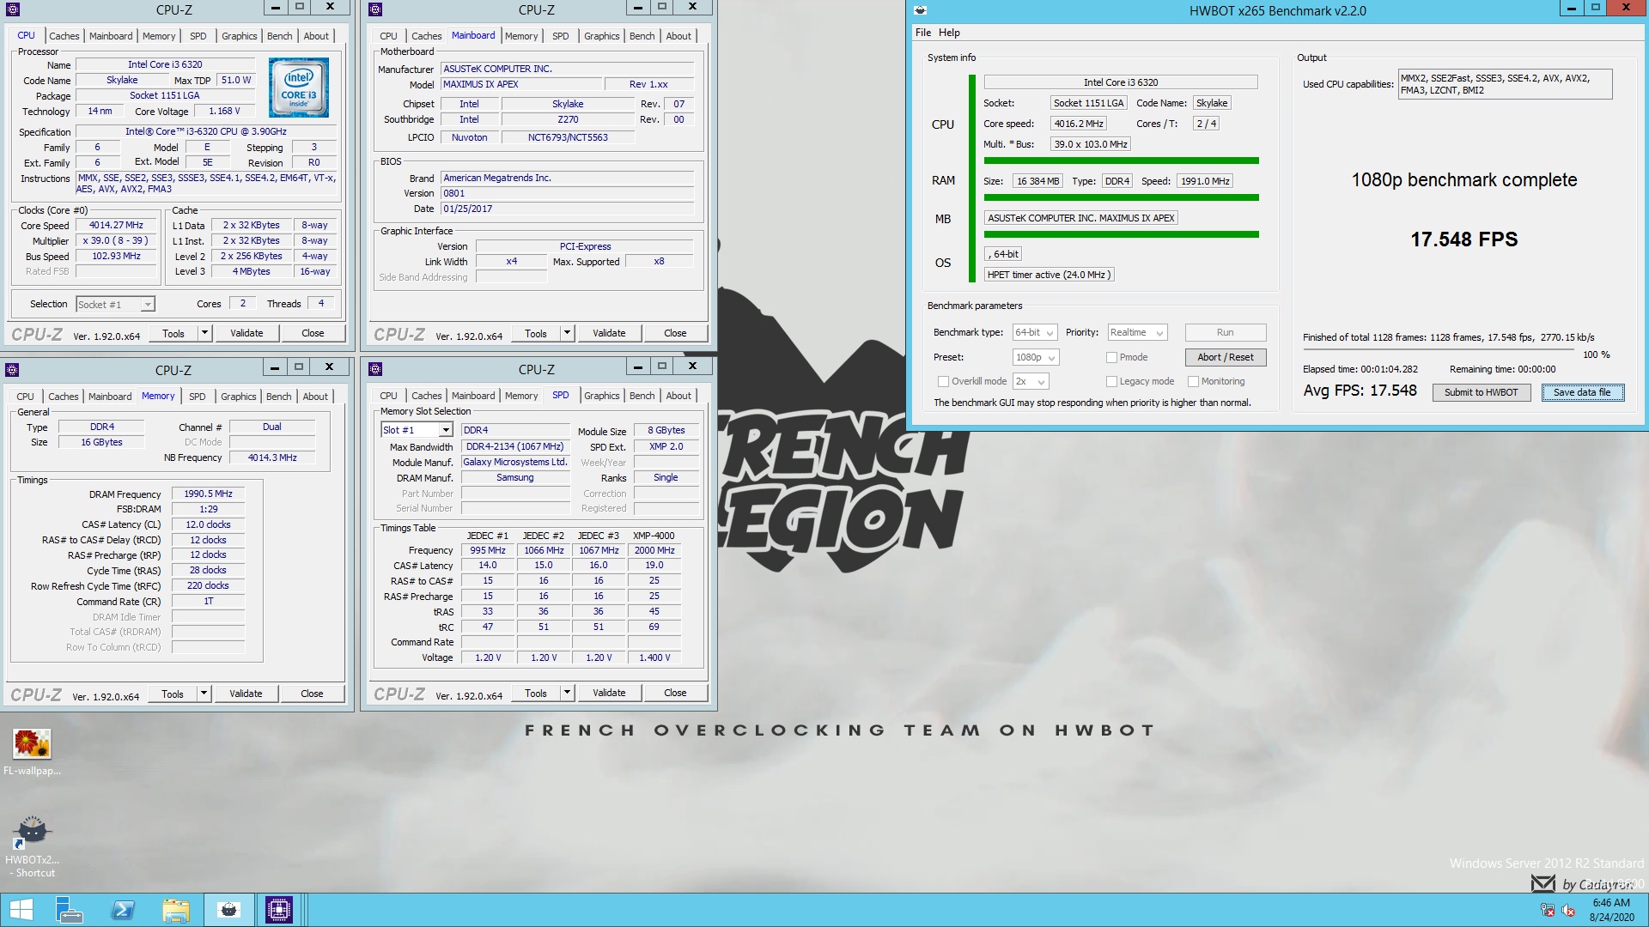This screenshot has width=1649, height=927.
Task: Close the CPU-Z Memory window via X
Action: click(329, 367)
